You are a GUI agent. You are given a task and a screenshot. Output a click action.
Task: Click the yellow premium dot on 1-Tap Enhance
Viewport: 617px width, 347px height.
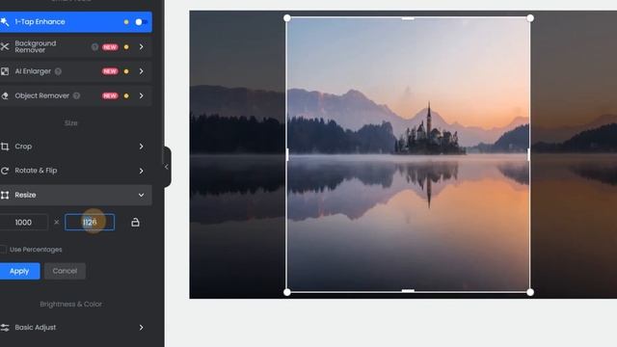coord(126,22)
